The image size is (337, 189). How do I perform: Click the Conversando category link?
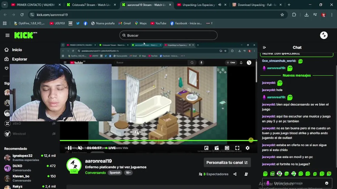point(95,172)
